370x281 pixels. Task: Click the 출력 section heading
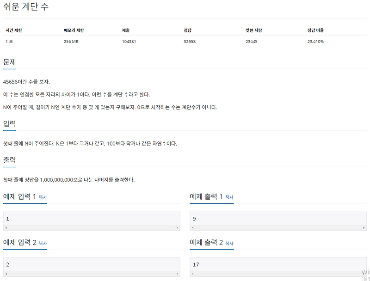[10, 159]
